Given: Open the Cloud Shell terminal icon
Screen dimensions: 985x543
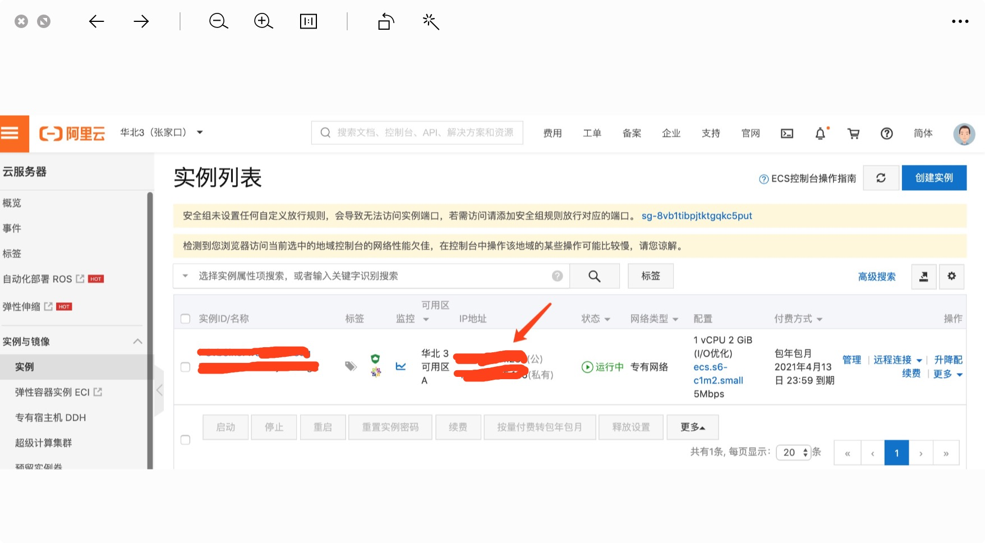Looking at the screenshot, I should [787, 134].
